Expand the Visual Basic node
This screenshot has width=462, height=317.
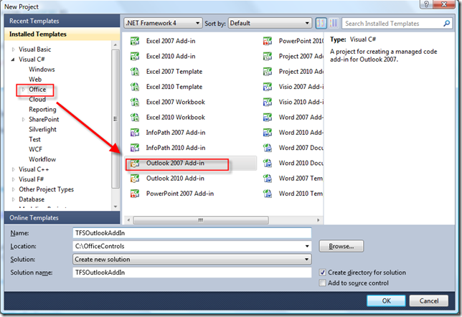click(13, 49)
